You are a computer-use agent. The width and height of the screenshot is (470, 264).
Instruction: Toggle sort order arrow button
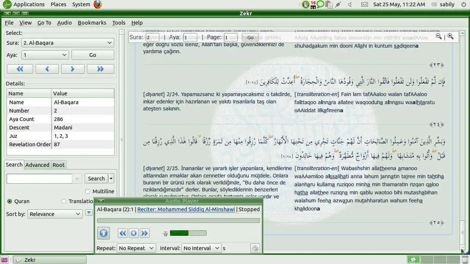point(88,213)
